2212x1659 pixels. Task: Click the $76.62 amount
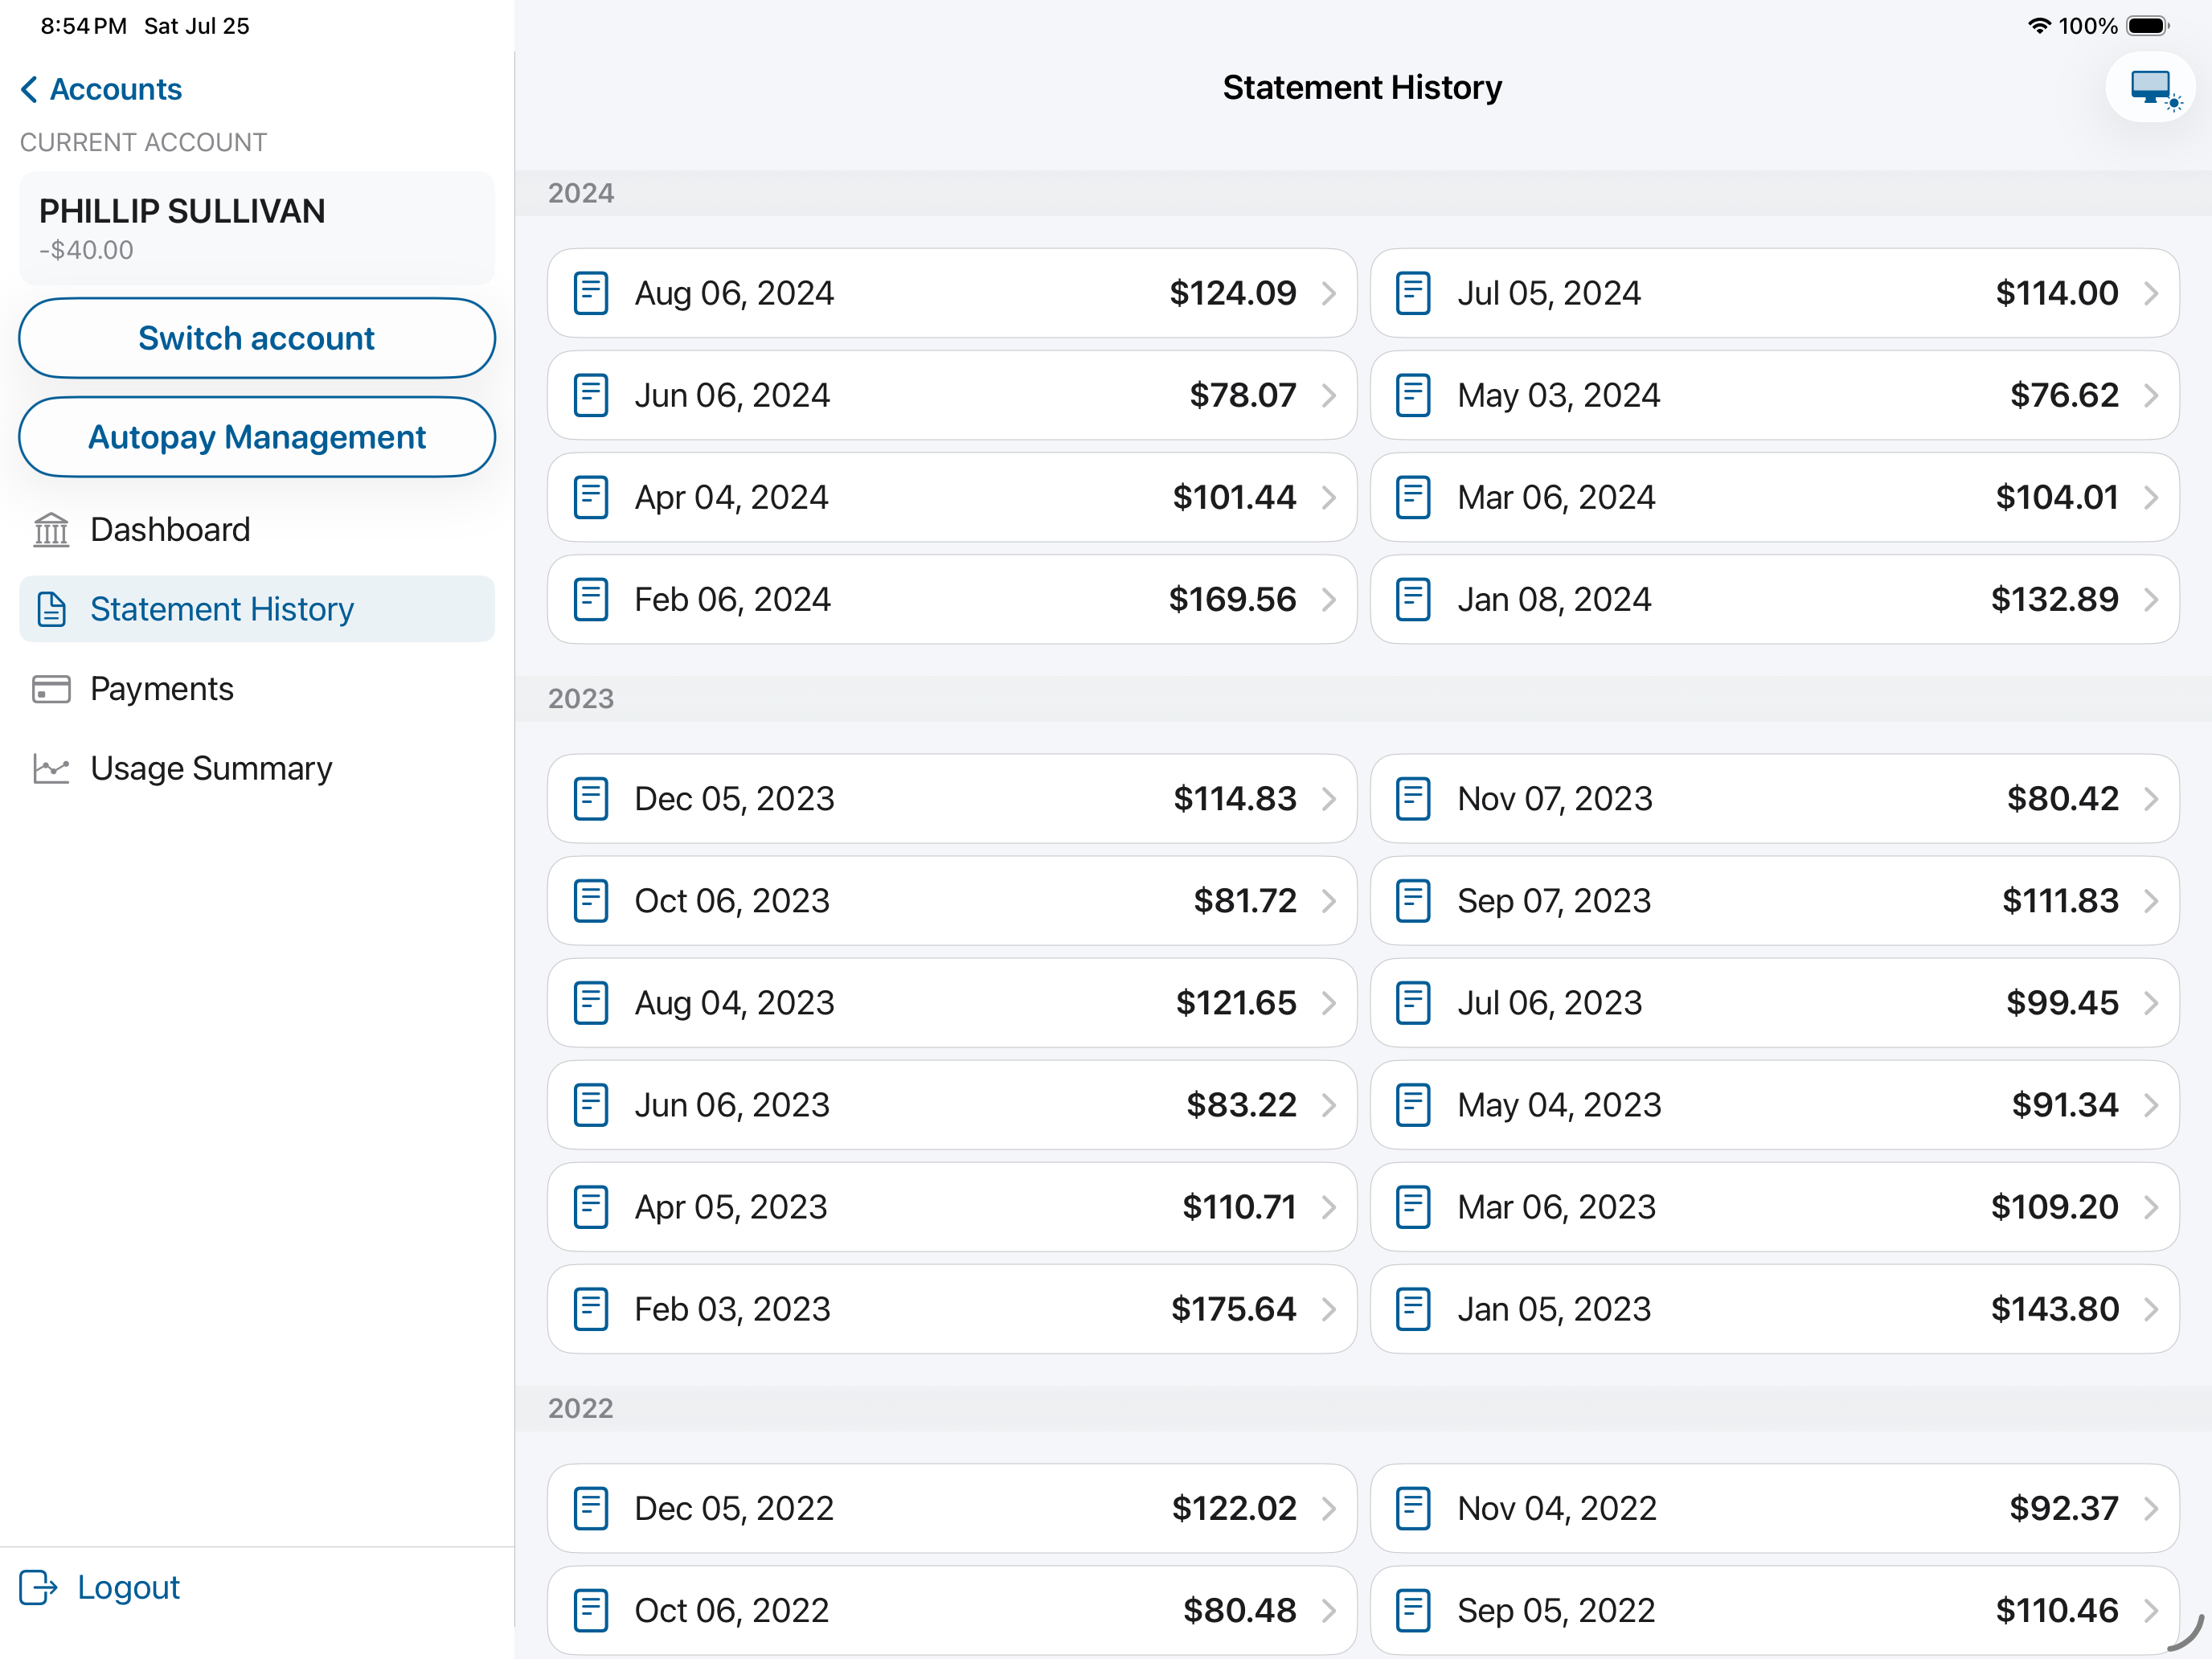tap(2065, 395)
